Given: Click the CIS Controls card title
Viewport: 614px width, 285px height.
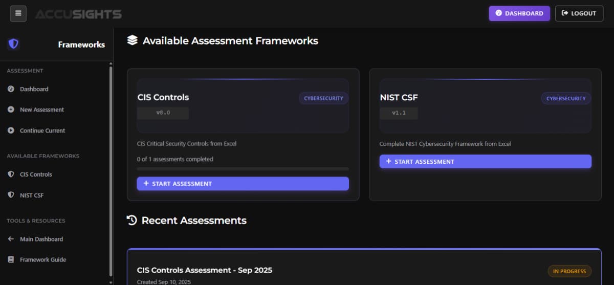Looking at the screenshot, I should (163, 97).
